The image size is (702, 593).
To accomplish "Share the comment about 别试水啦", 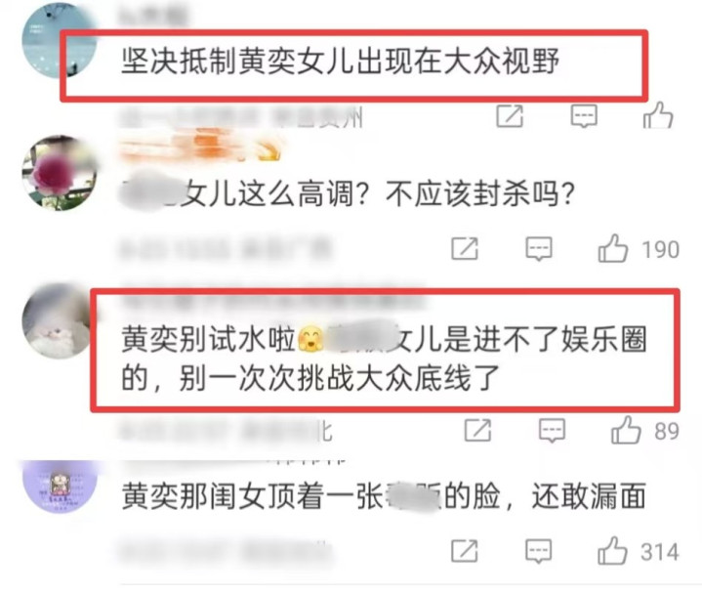I will tap(477, 431).
